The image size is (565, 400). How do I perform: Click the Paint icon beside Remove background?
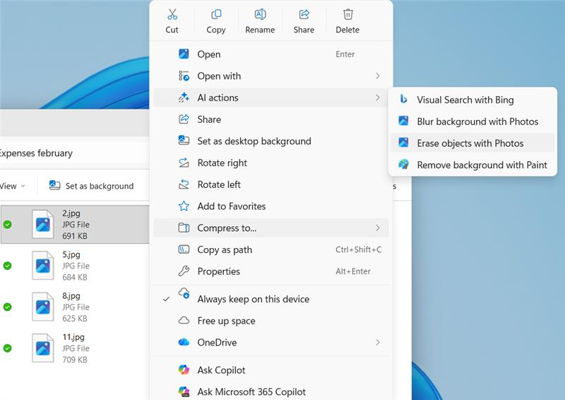(x=403, y=165)
